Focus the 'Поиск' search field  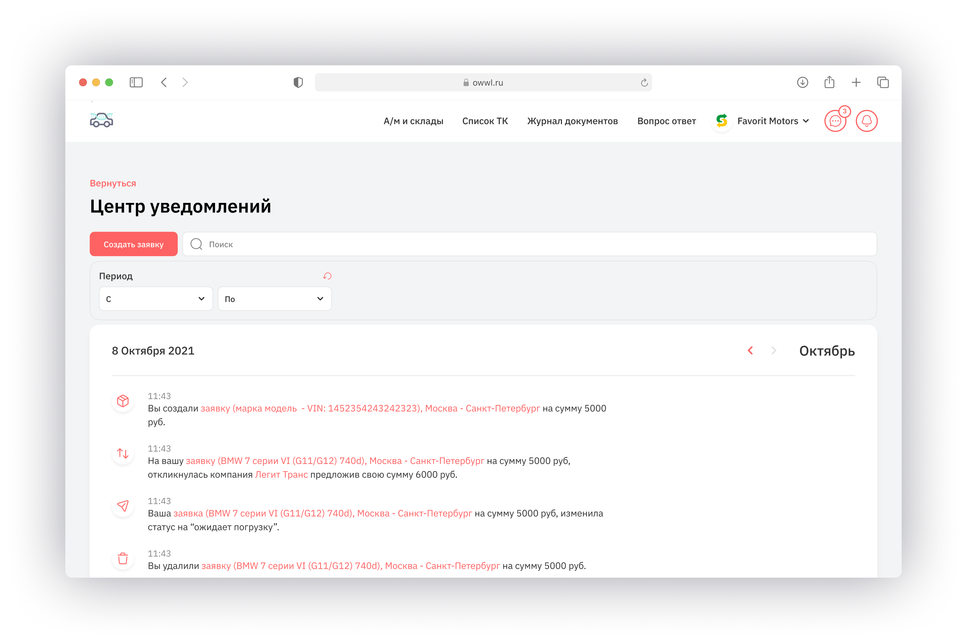pyautogui.click(x=530, y=244)
